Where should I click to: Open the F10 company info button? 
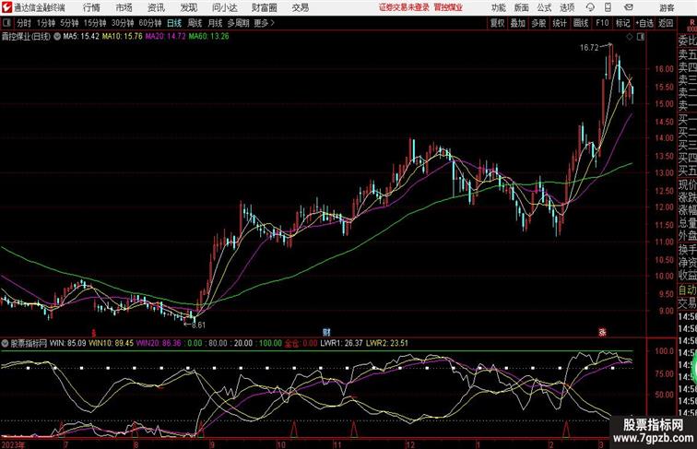point(602,23)
